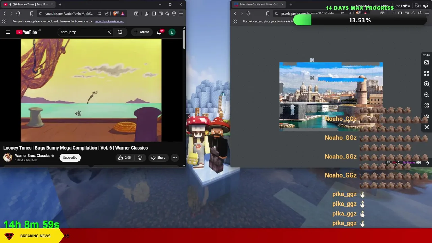Image resolution: width=432 pixels, height=243 pixels.
Task: Open Brave Rewards triangle icon in YouTube window
Action: (x=122, y=13)
